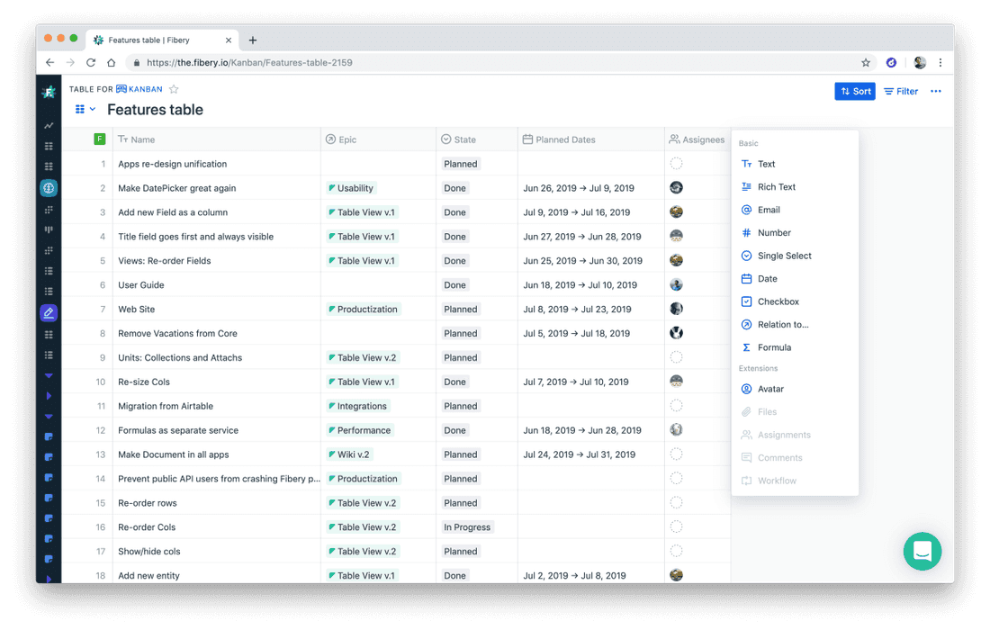Open the three-dot more options menu

(x=936, y=91)
